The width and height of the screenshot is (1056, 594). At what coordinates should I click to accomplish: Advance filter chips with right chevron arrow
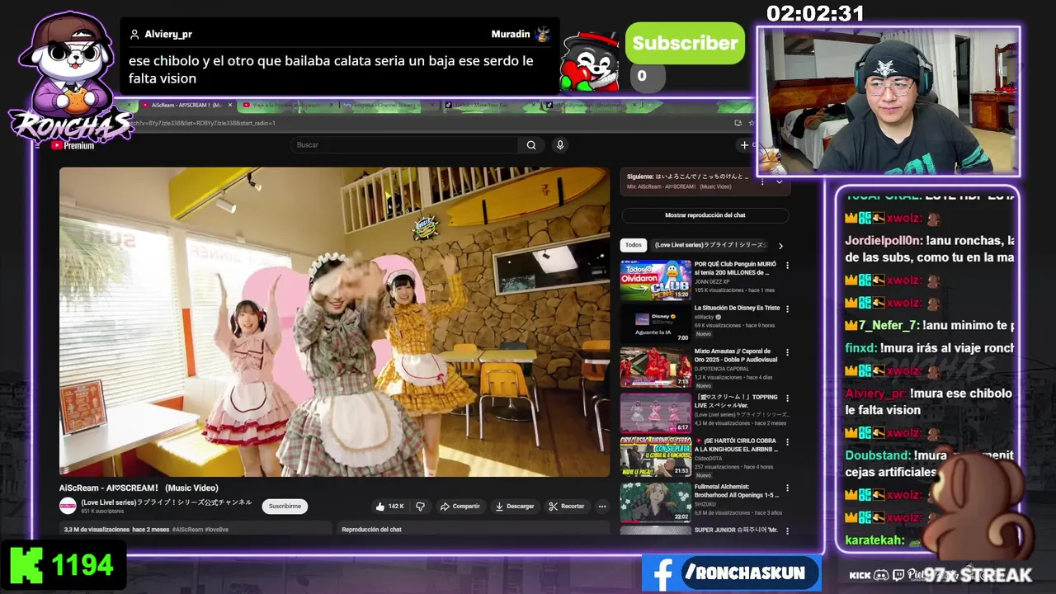[780, 245]
